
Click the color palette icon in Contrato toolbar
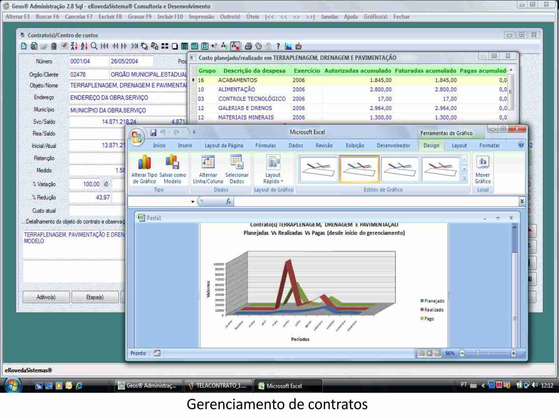pos(258,46)
